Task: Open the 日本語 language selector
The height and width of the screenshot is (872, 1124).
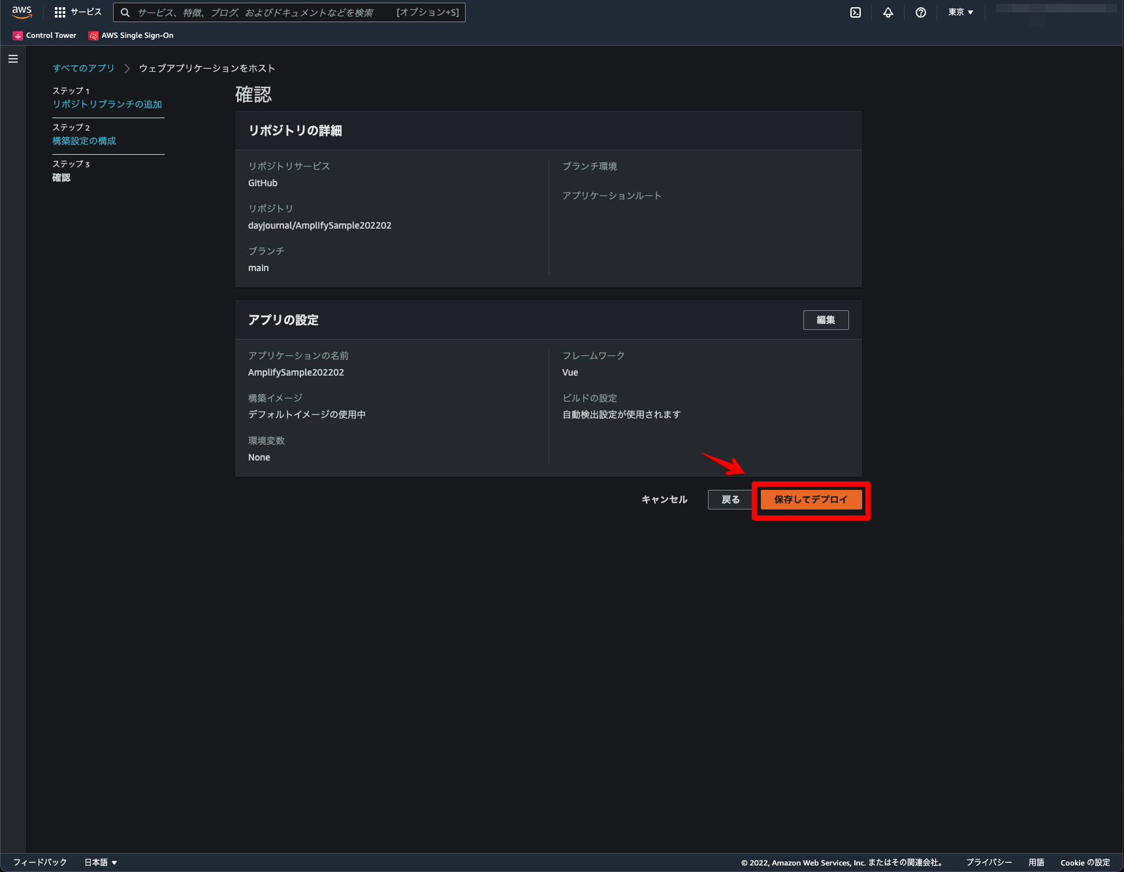Action: [101, 862]
